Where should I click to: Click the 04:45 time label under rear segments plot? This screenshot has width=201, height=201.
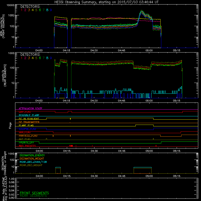[122, 101]
